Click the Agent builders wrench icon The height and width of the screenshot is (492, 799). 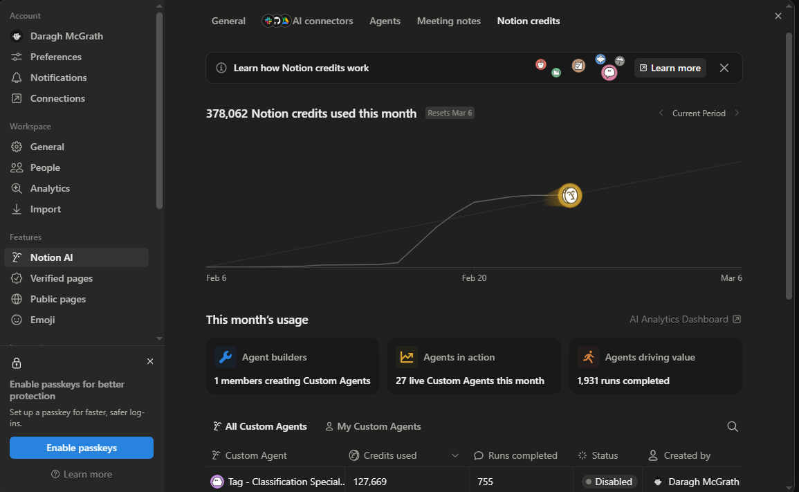pyautogui.click(x=226, y=357)
